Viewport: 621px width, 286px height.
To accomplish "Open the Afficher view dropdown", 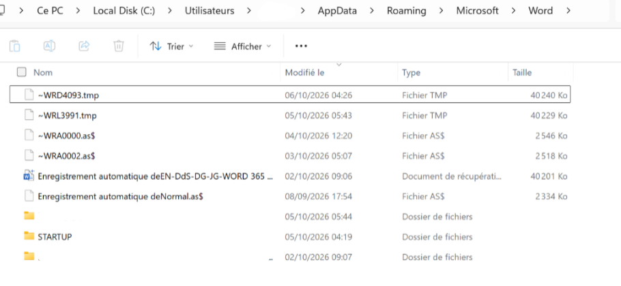I will click(242, 46).
